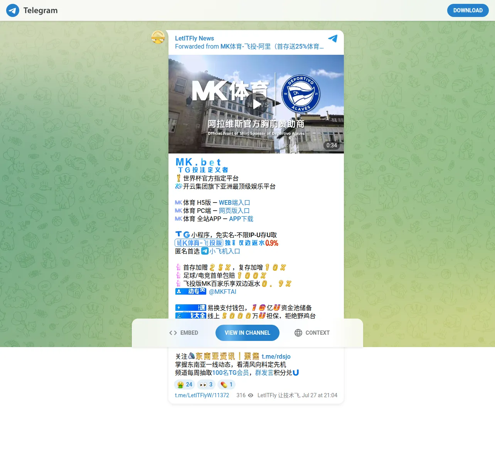Screen dimensions: 495x457
Task: Open the 网页版入口 link
Action: [x=234, y=211]
